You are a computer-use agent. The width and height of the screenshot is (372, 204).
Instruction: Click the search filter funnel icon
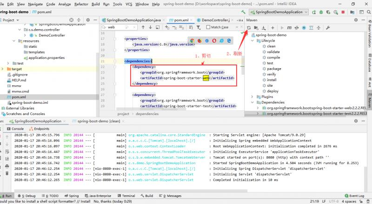[199, 27]
